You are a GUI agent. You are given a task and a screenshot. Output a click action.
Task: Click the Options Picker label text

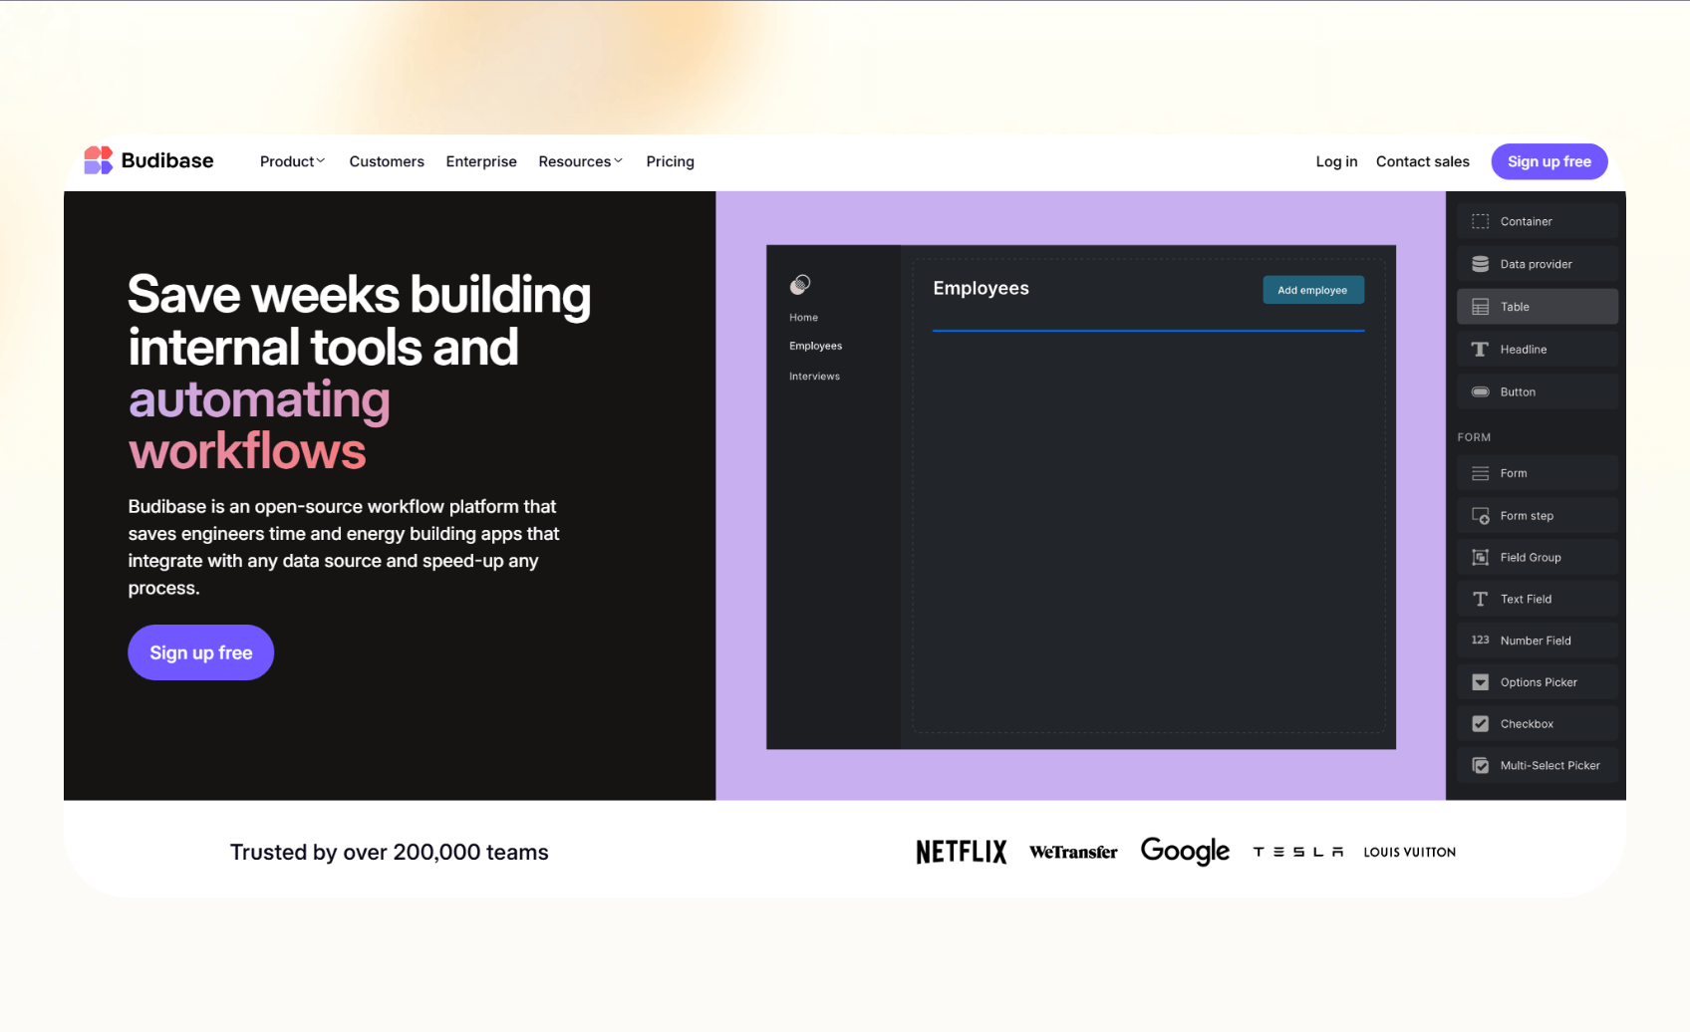pos(1539,682)
